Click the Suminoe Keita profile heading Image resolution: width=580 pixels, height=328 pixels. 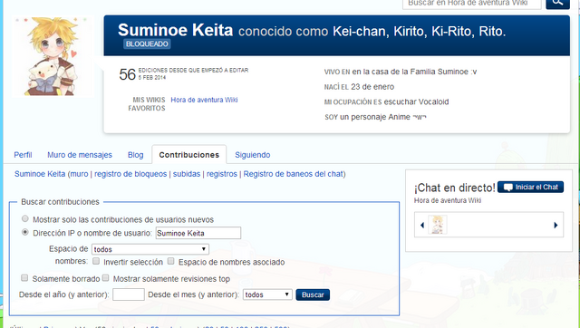[x=175, y=30]
